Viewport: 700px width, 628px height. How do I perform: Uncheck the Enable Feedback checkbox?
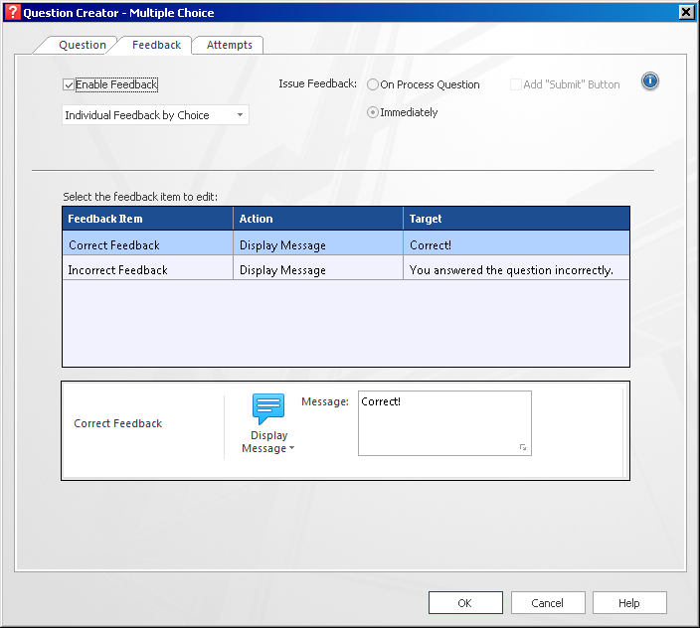69,84
